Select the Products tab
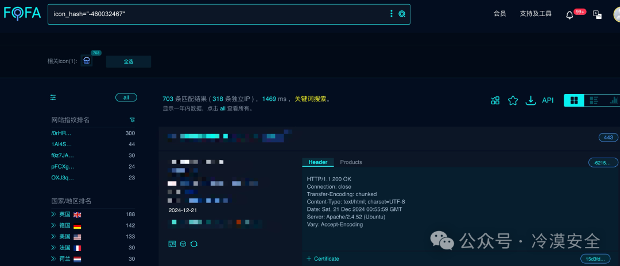620x266 pixels. 351,162
